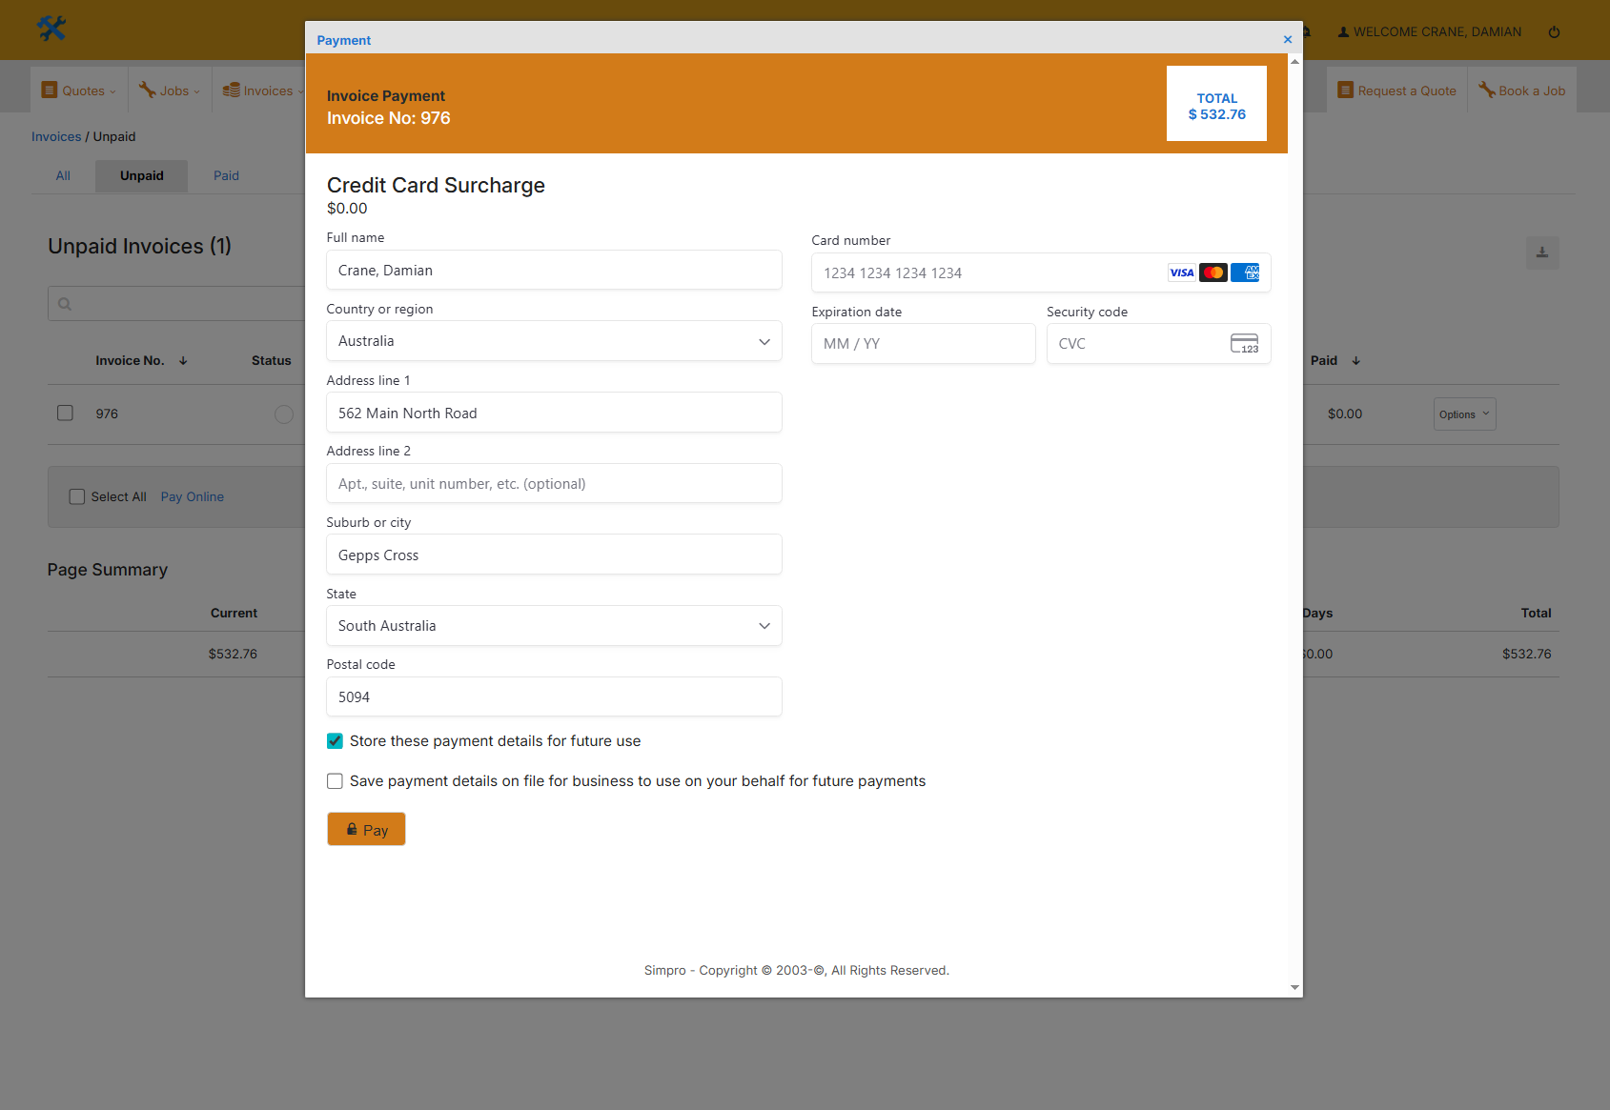Click the CVC card hint icon
1610x1110 pixels.
1244,344
